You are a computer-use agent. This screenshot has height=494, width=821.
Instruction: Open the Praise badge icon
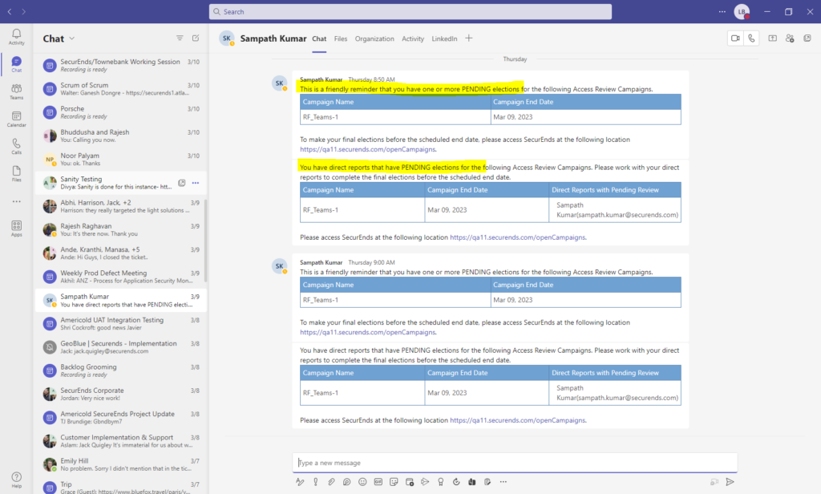click(441, 482)
